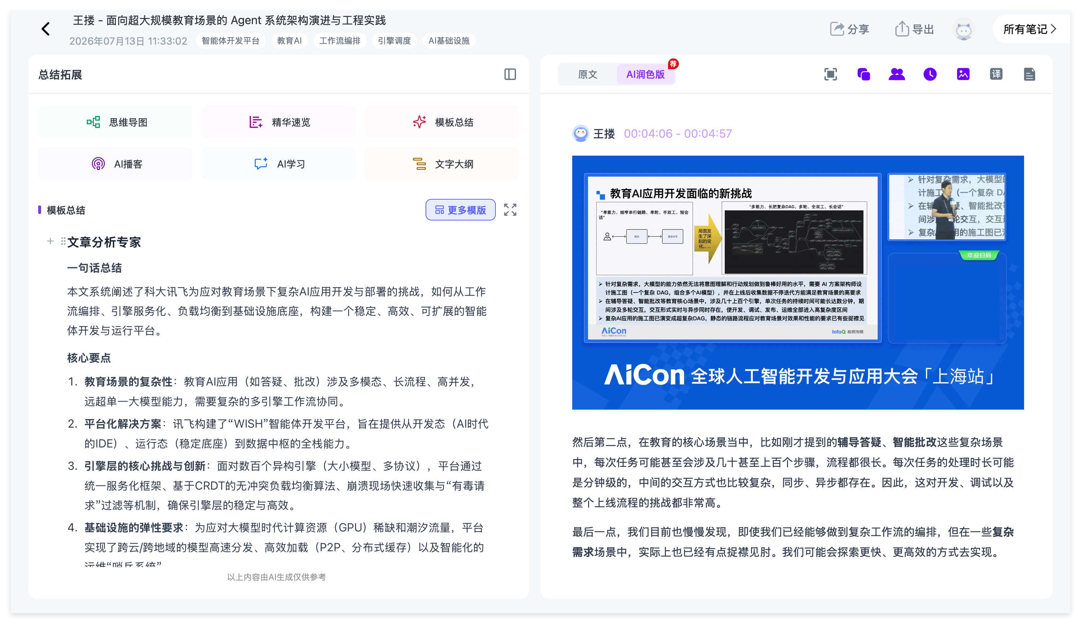
Task: Open the 精华速览 highlights card
Action: click(x=279, y=122)
